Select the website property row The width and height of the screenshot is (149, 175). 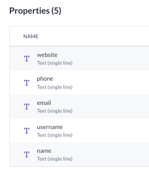(79, 58)
